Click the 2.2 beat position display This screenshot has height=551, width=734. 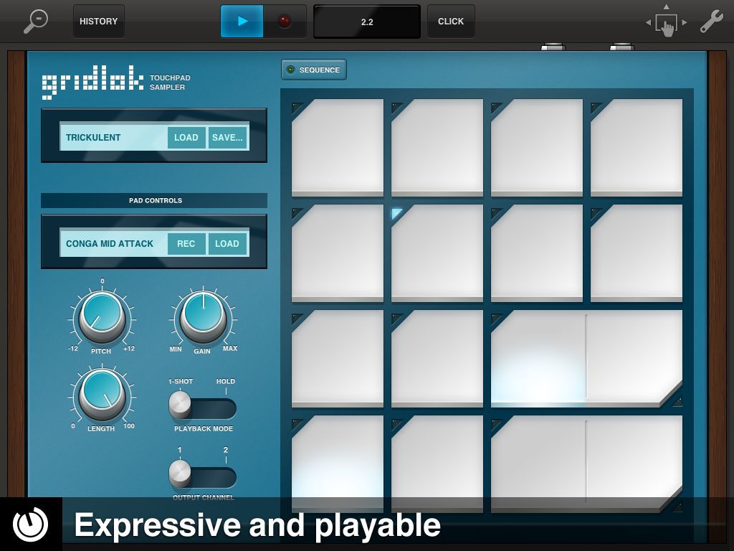(x=367, y=22)
